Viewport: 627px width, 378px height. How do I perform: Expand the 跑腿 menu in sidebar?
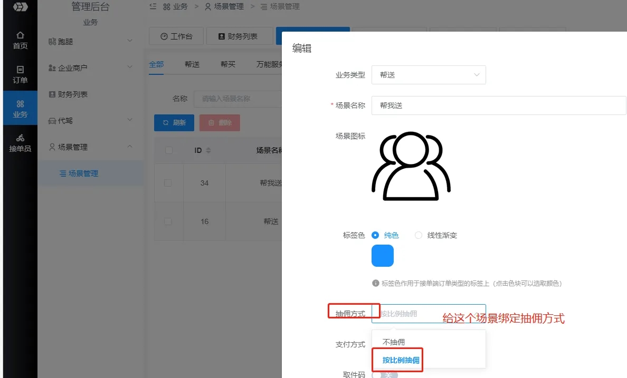[90, 41]
